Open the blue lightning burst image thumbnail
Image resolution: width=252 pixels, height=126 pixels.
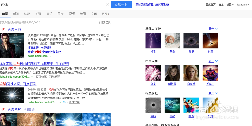click(69, 119)
